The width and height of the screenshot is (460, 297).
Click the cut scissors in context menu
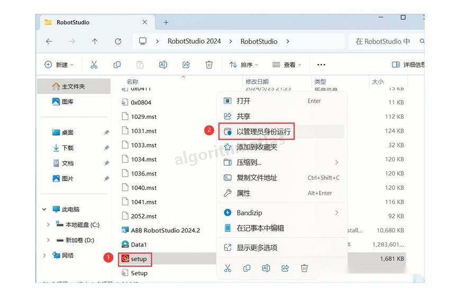click(x=228, y=268)
